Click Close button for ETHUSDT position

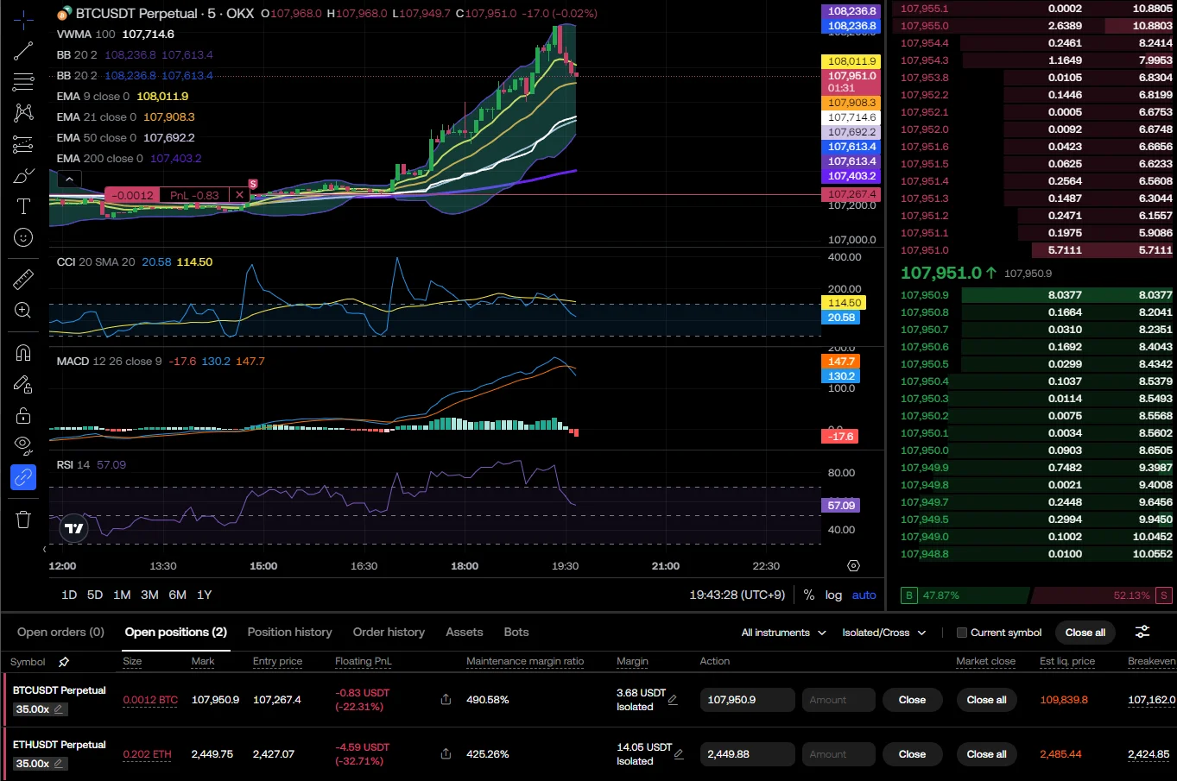coord(912,754)
